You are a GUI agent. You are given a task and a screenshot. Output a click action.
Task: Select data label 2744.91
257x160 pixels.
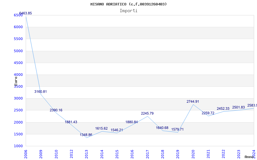click(193, 101)
